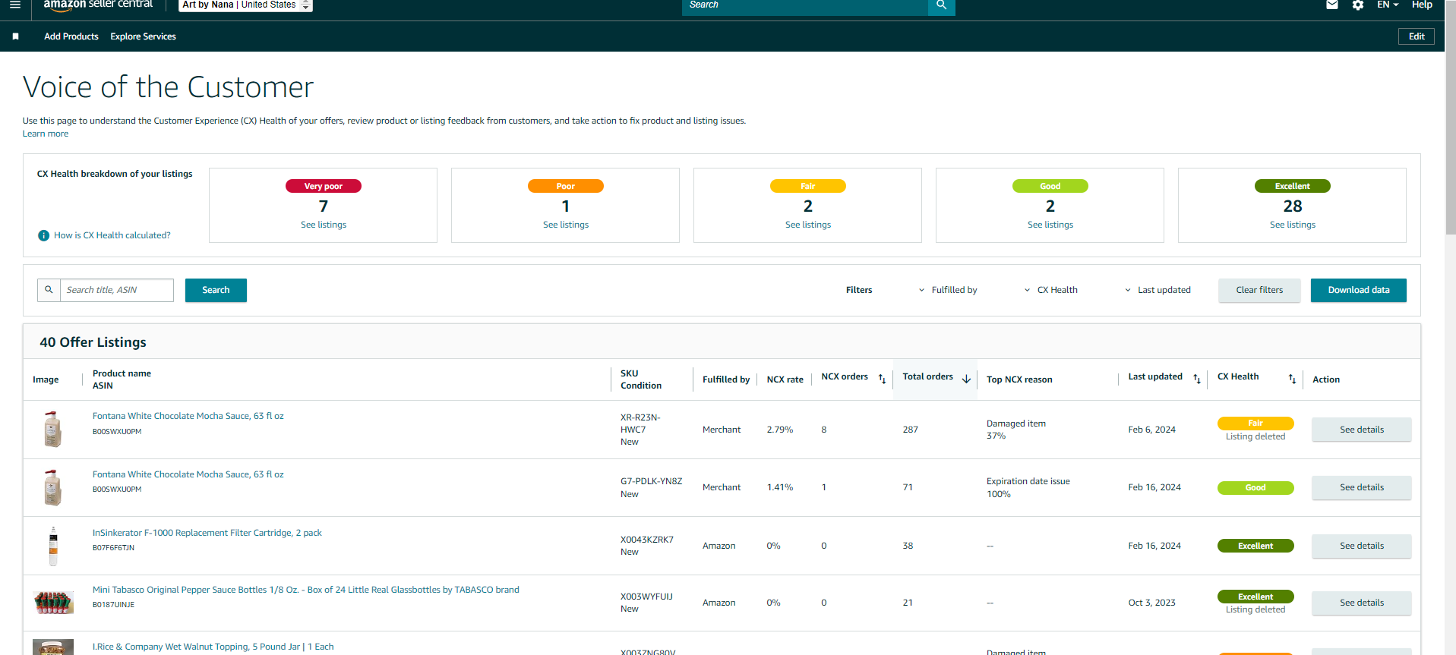The width and height of the screenshot is (1456, 655).
Task: Open Mini Tabasco Original Pepper Sauce link
Action: point(306,590)
